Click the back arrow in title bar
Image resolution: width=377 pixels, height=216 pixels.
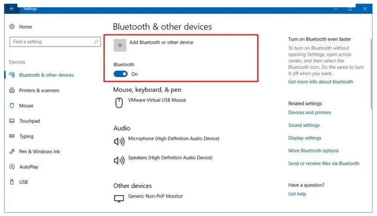click(x=12, y=8)
